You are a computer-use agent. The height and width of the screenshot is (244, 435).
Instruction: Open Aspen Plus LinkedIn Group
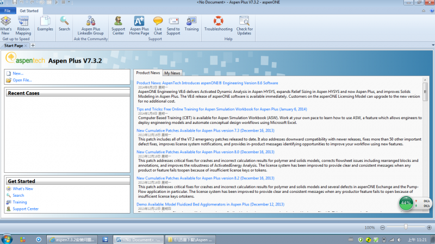coord(90,25)
